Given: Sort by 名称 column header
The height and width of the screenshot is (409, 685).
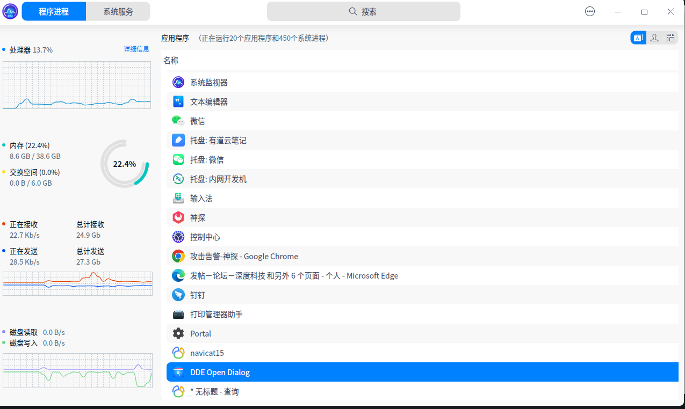Looking at the screenshot, I should [x=171, y=61].
